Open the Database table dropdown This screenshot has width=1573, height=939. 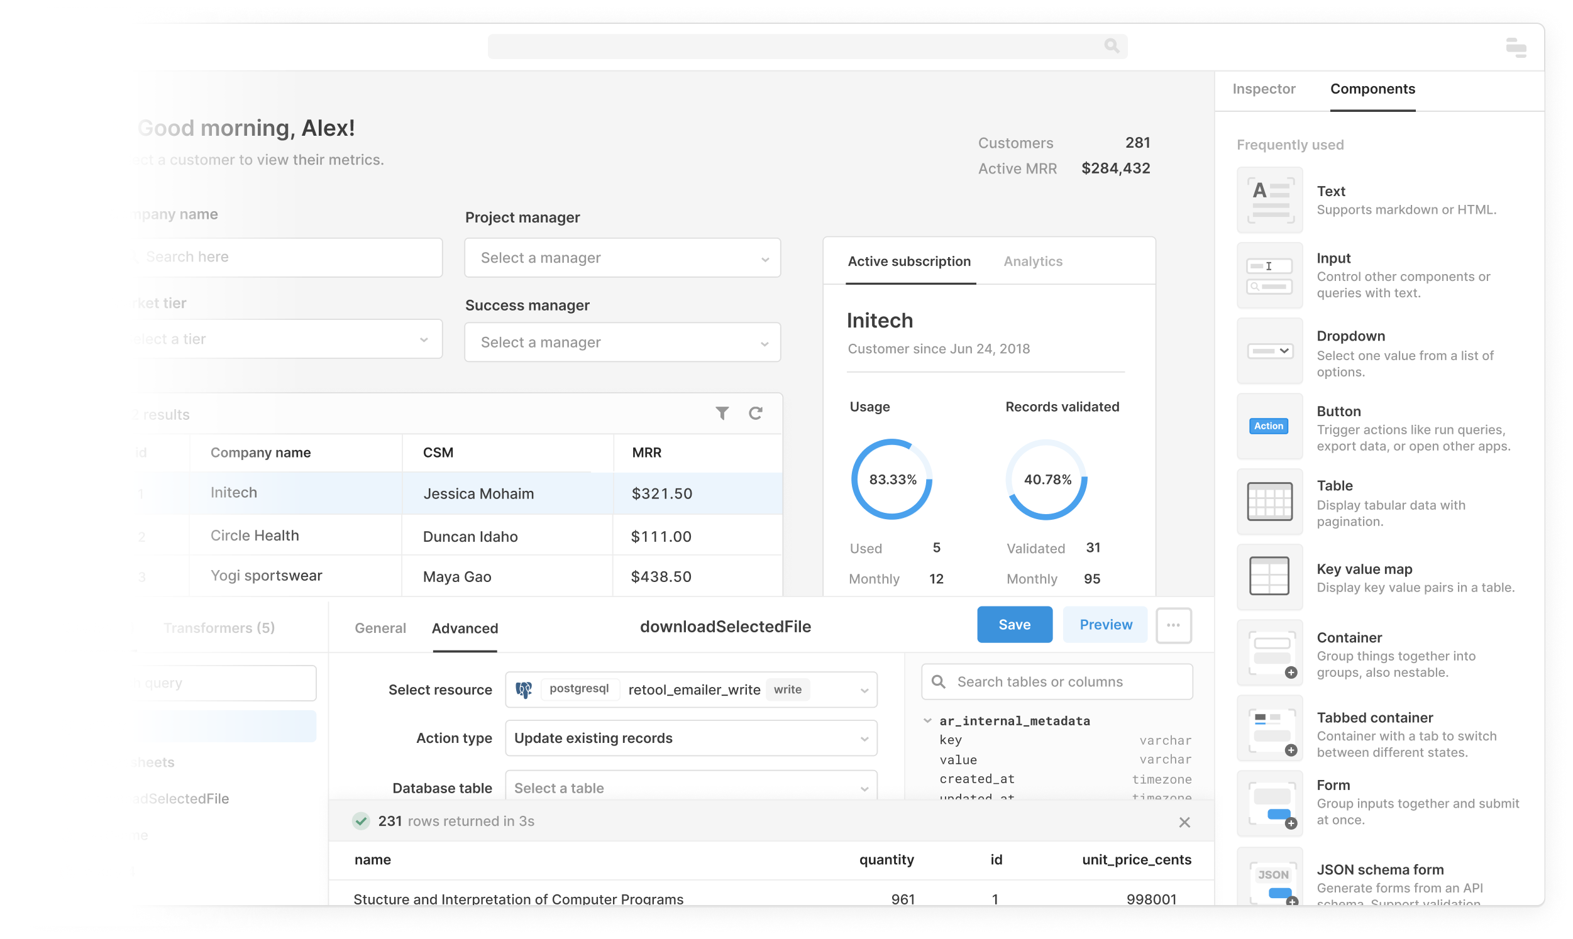691,787
